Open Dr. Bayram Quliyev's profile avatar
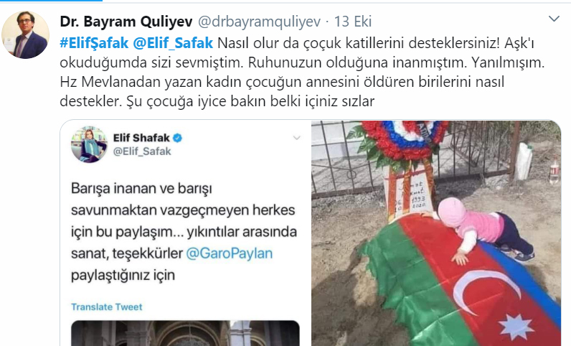Image resolution: width=571 pixels, height=346 pixels. point(26,35)
